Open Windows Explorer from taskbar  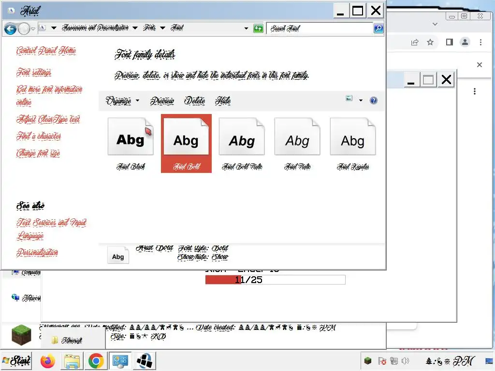click(x=72, y=361)
